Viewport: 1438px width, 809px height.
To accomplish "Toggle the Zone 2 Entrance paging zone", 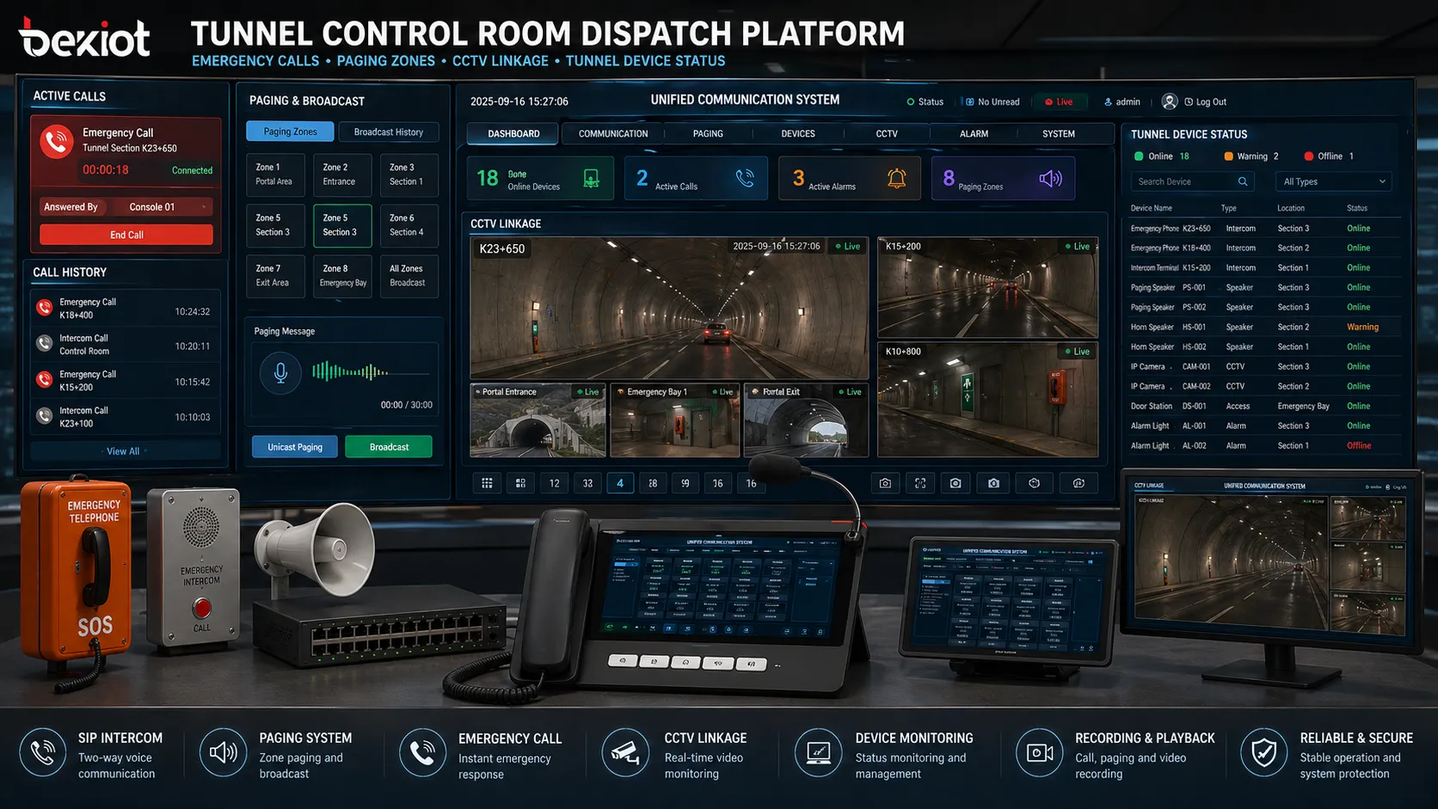I will click(341, 175).
